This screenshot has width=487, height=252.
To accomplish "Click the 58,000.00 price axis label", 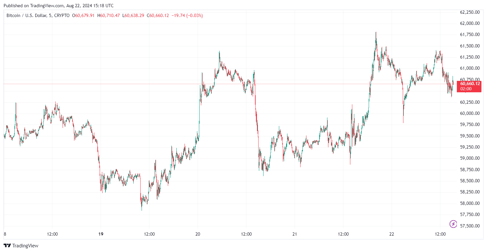I will click(470, 203).
